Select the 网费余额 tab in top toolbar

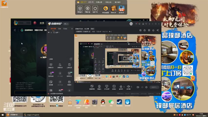click(x=99, y=2)
